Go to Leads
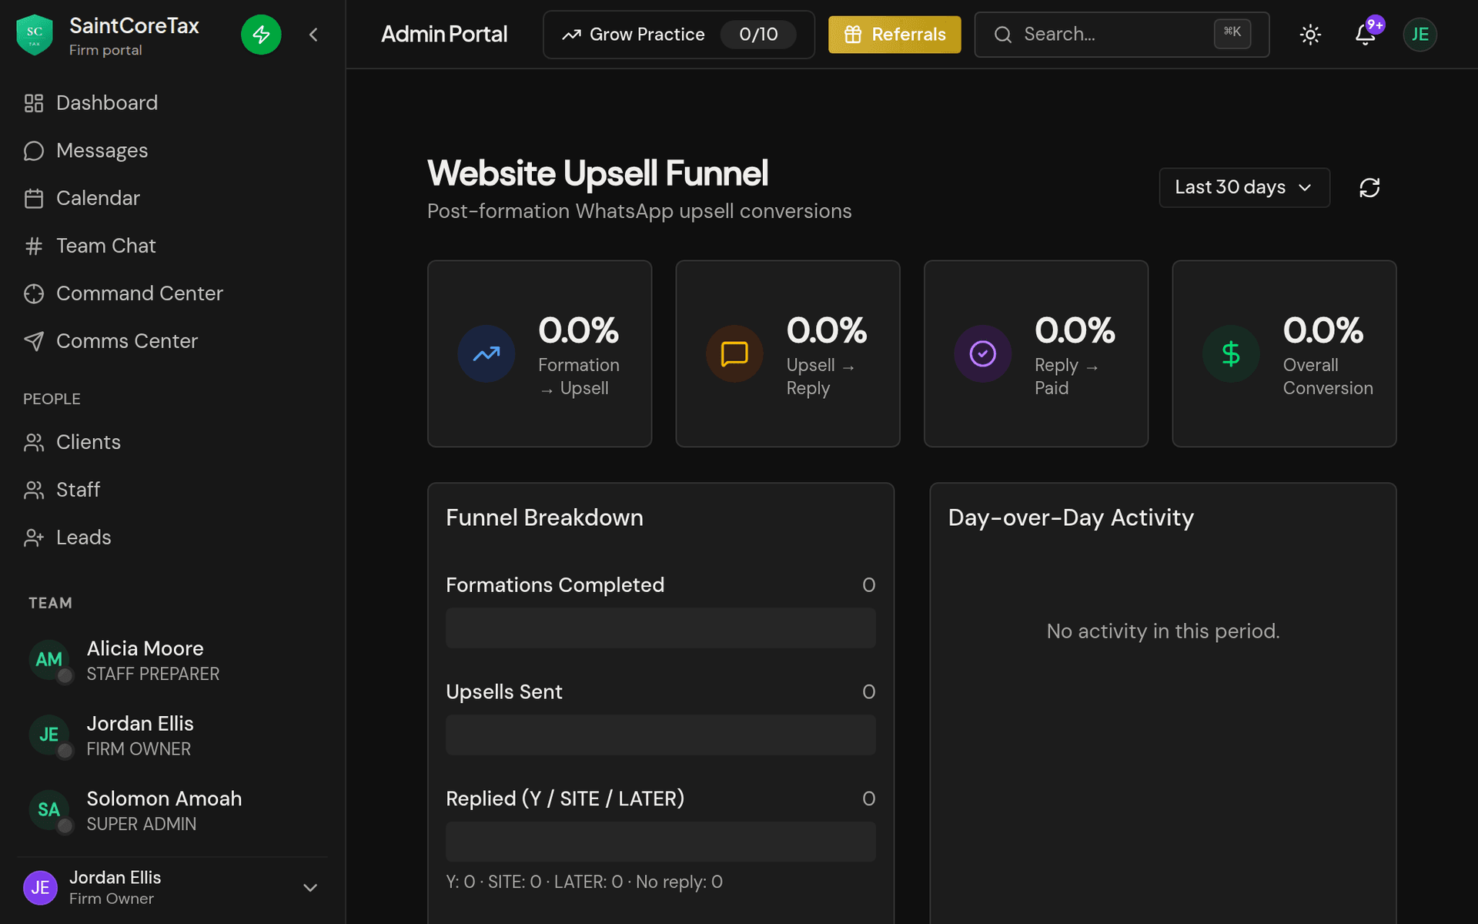Image resolution: width=1478 pixels, height=924 pixels. click(172, 537)
